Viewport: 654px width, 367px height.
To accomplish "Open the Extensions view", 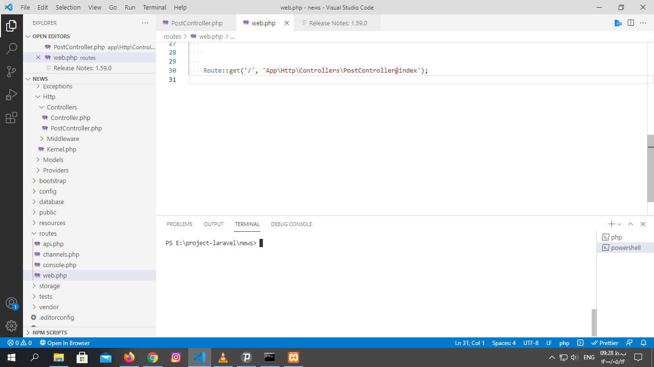I will pyautogui.click(x=11, y=118).
